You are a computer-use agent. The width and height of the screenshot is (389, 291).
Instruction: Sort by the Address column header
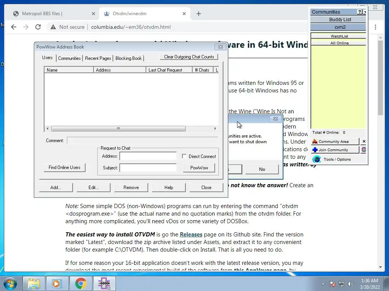(x=120, y=70)
